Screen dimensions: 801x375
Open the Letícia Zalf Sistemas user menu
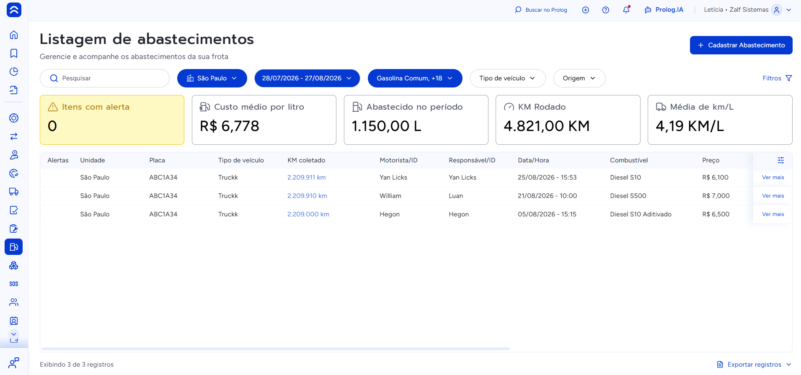[747, 10]
